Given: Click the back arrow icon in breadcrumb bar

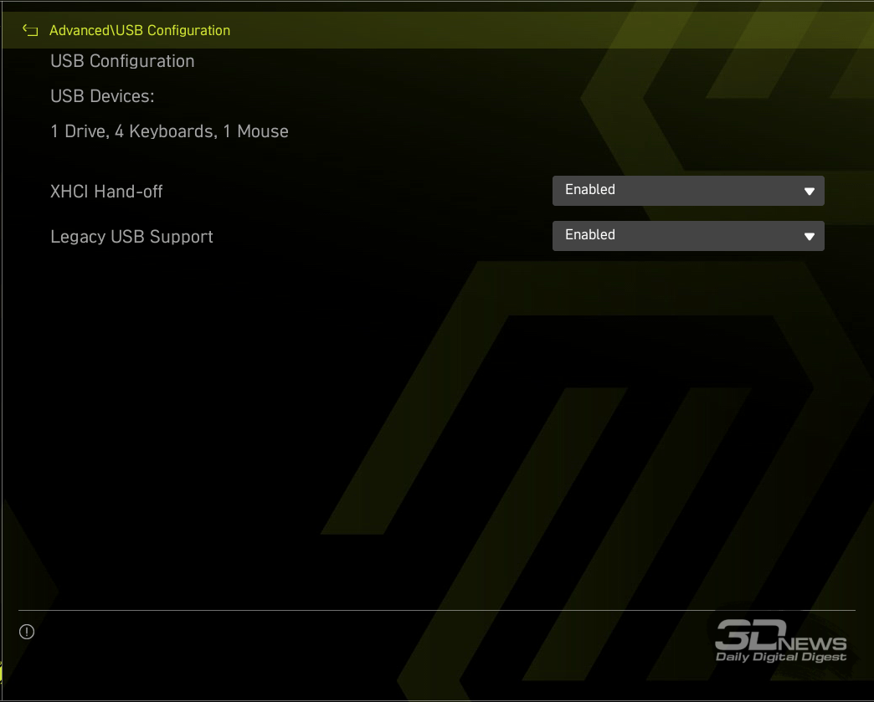Looking at the screenshot, I should 30,31.
